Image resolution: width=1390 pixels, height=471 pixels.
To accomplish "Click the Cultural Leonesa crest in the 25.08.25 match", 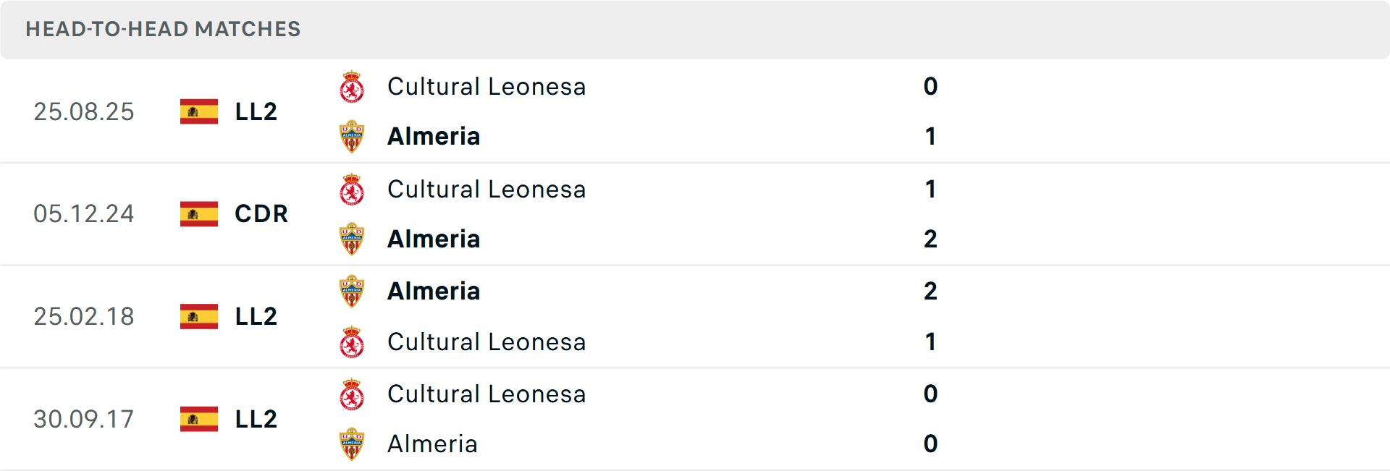I will pos(352,87).
